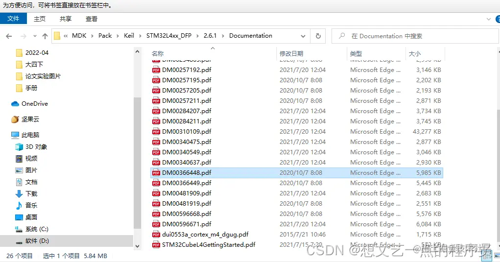Click Pack in the address breadcrumb
This screenshot has width=500, height=262.
click(x=105, y=36)
